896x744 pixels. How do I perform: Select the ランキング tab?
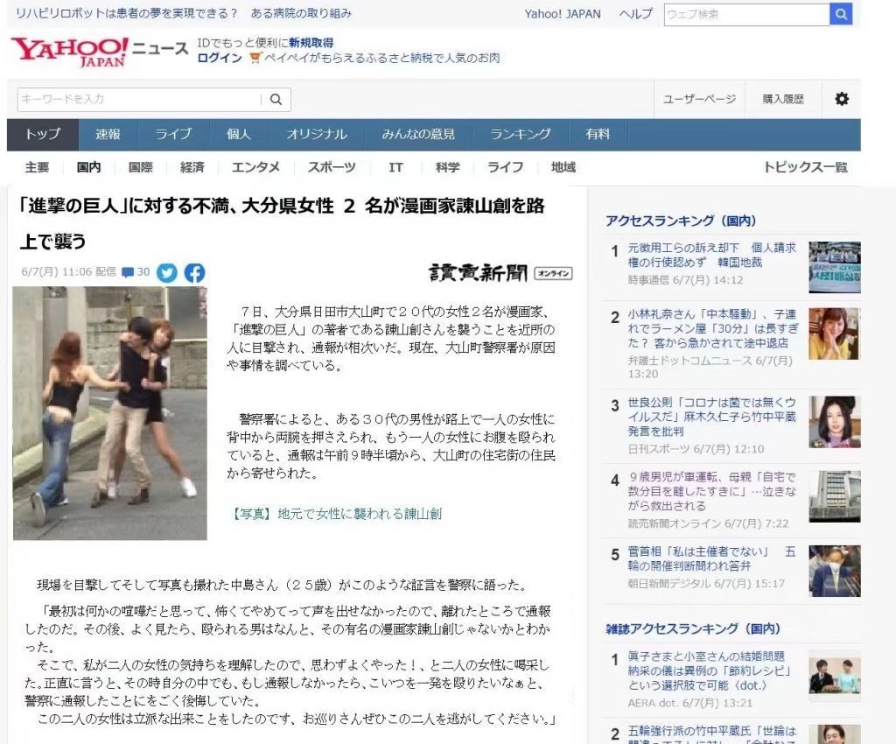coord(520,134)
